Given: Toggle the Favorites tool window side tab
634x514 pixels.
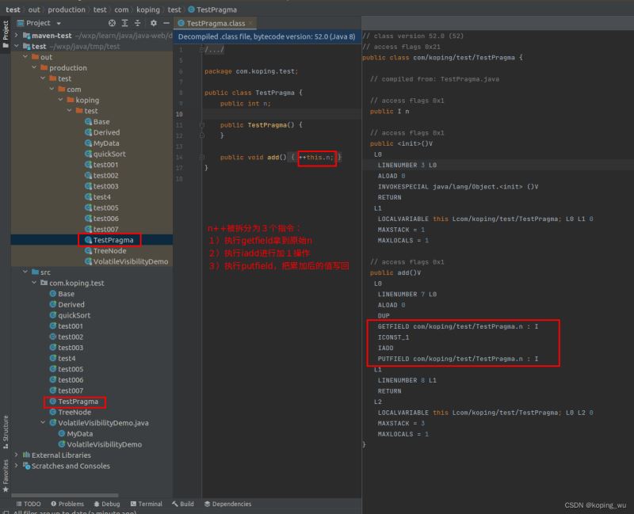Looking at the screenshot, I should 5,475.
